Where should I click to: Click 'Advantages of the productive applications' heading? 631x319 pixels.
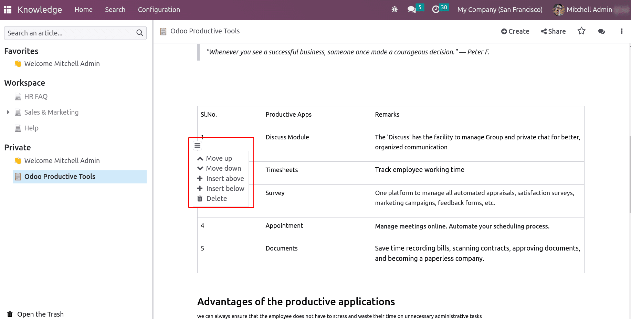click(296, 302)
